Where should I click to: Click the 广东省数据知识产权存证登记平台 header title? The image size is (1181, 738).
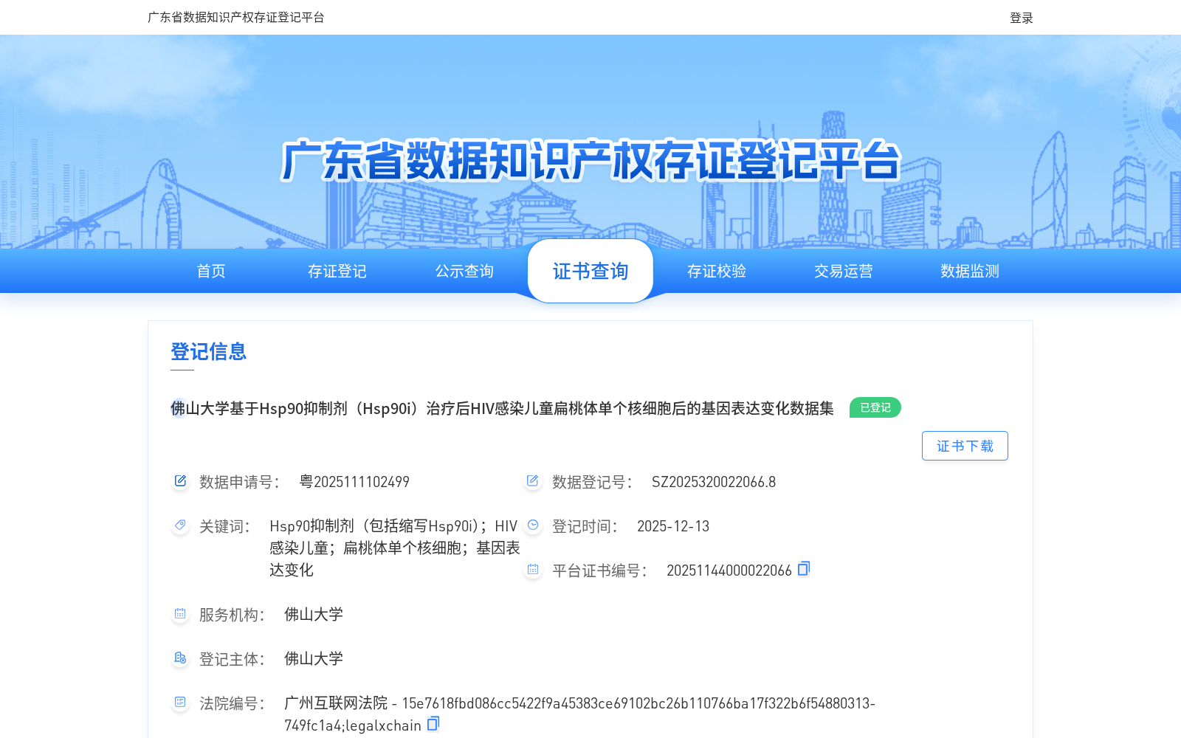click(x=236, y=18)
